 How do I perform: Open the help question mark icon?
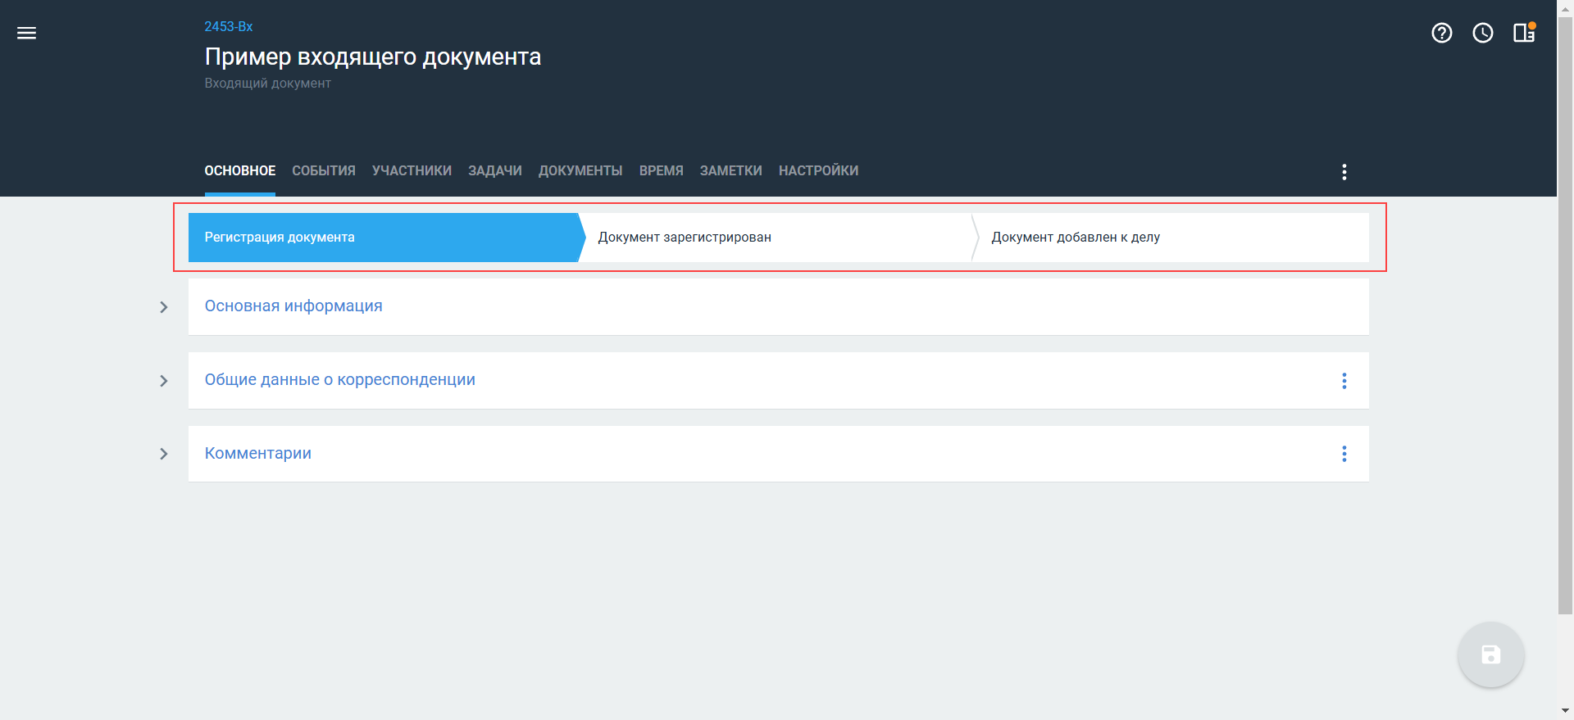(1442, 33)
